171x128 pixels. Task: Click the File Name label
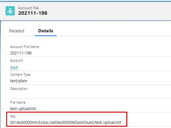click(x=18, y=102)
